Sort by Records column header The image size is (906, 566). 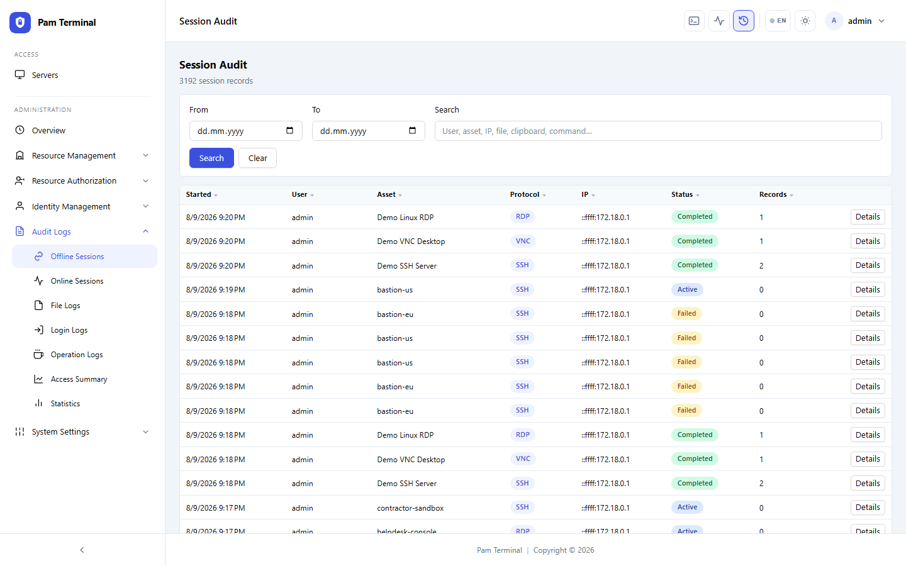pos(776,195)
